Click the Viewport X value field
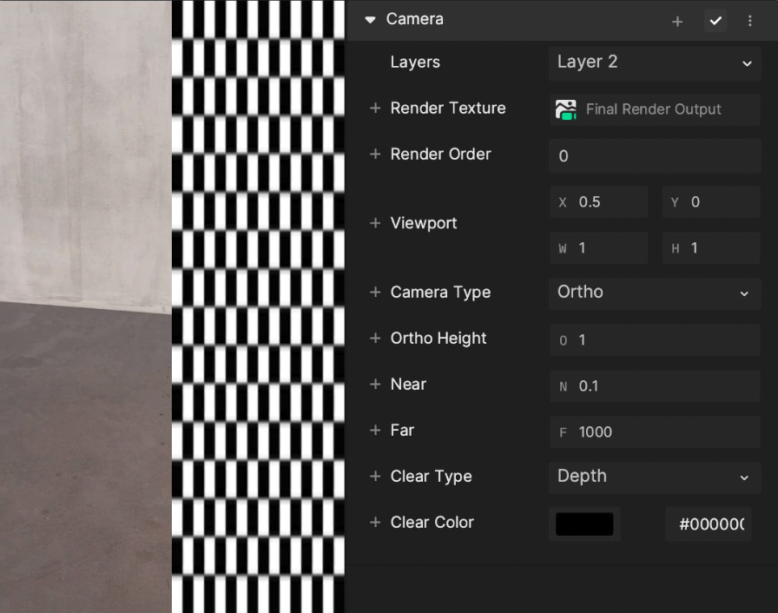Viewport: 778px width, 613px height. [x=599, y=201]
